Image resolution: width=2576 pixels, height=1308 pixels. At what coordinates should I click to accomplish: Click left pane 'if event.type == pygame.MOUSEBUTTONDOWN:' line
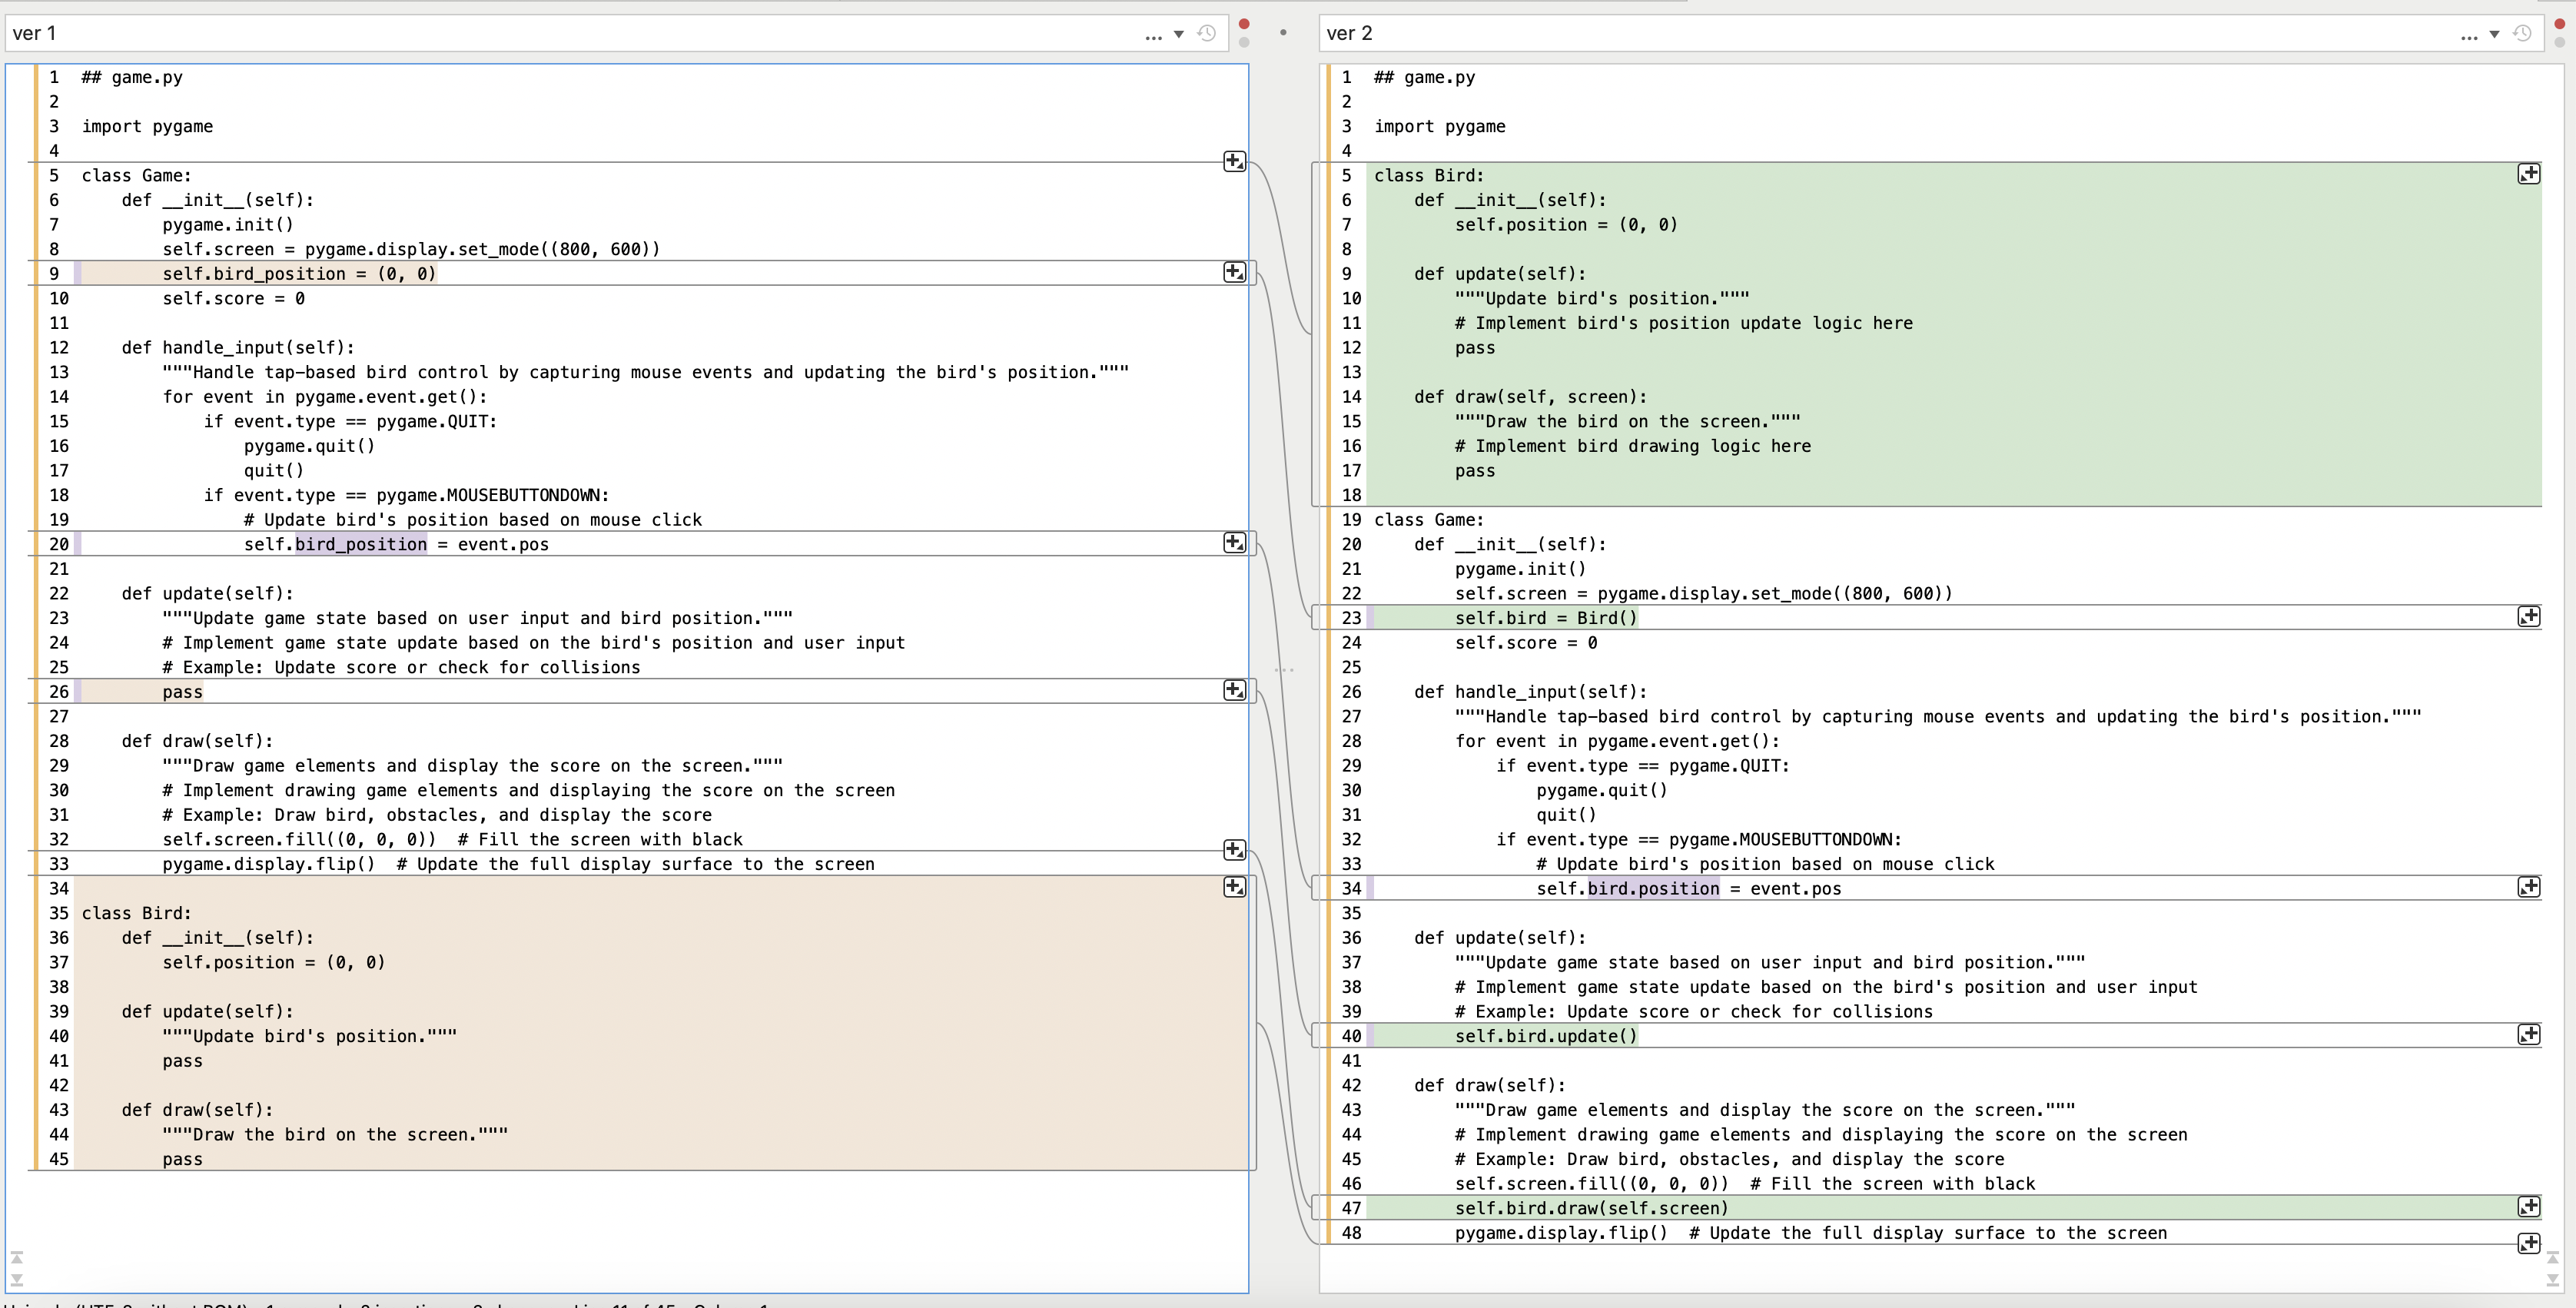point(406,495)
